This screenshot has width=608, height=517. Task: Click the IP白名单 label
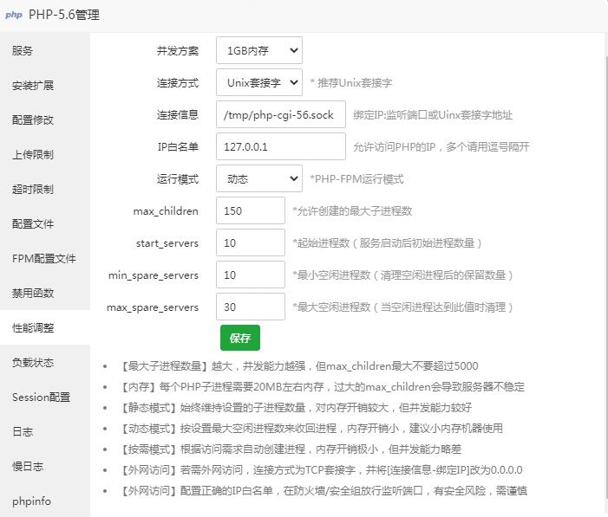pyautogui.click(x=178, y=146)
